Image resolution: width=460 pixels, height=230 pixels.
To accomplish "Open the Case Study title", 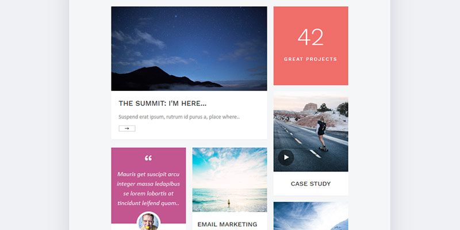I will click(310, 184).
